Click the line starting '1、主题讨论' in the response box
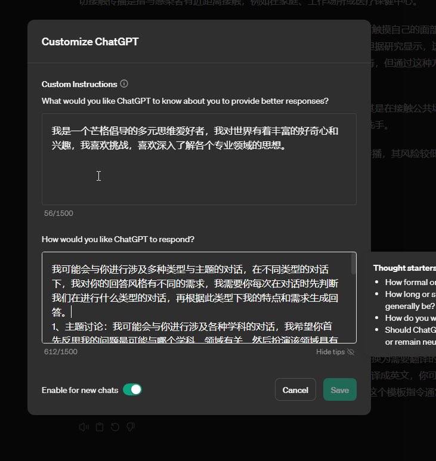436x461 pixels. click(192, 326)
